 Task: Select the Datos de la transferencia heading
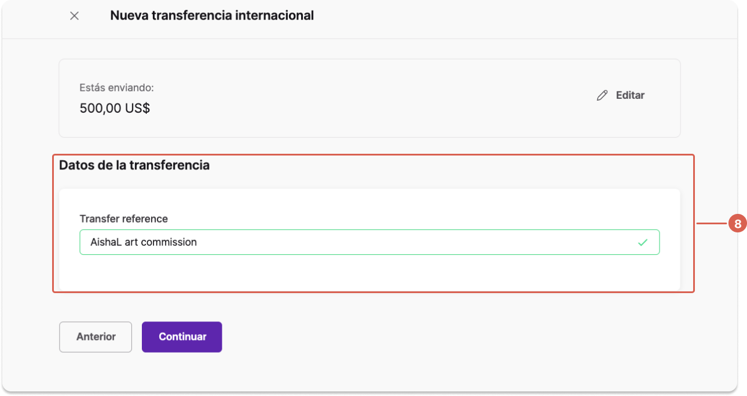point(134,165)
